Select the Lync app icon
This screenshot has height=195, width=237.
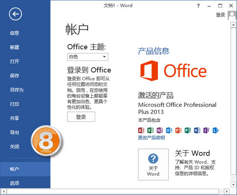[x=216, y=131]
